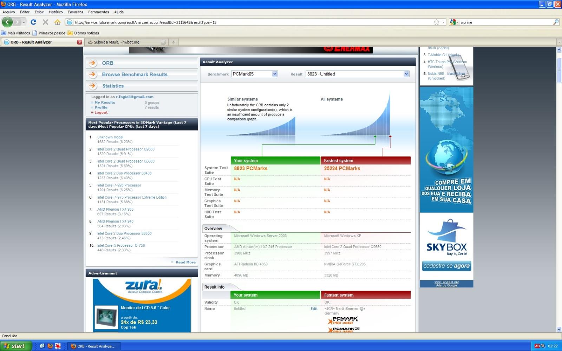This screenshot has width=562, height=351.
Task: Click the 25224 PCMarks fastest score
Action: point(342,168)
